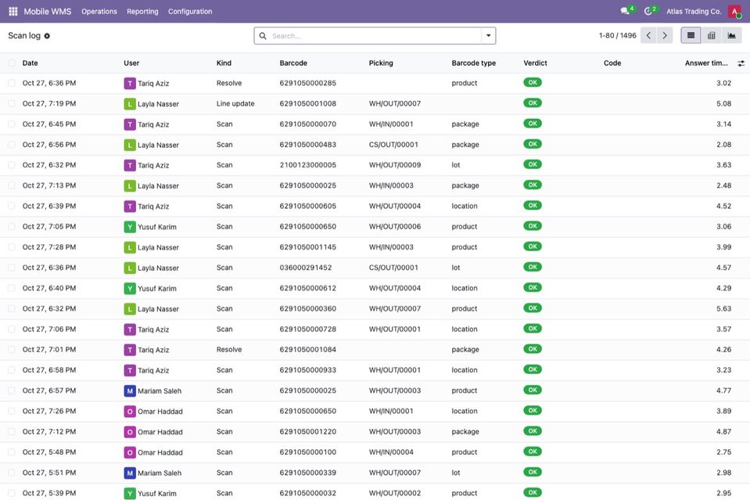
Task: Switch to pivot view
Action: point(711,35)
